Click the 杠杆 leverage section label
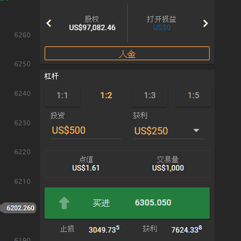Viewport: 241px width, 241px height. tap(51, 77)
